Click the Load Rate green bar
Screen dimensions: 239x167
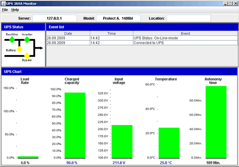(x=28, y=157)
